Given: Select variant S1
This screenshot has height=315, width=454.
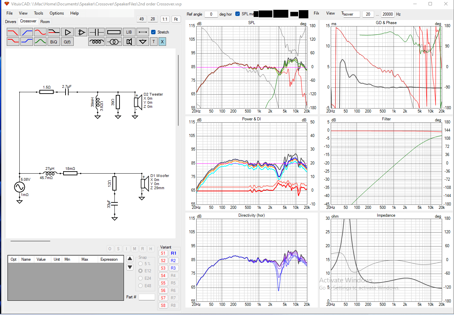Looking at the screenshot, I should (x=163, y=253).
